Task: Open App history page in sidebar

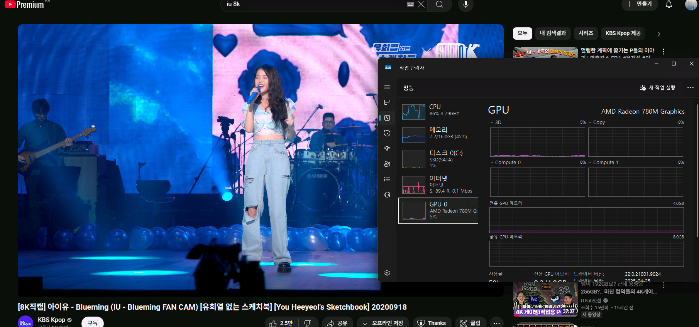Action: click(387, 133)
